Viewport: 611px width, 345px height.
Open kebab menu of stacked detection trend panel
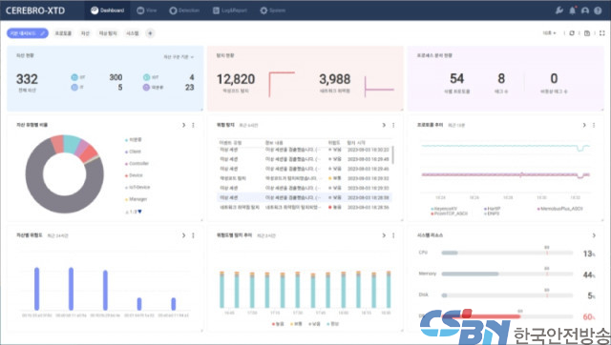[x=393, y=235]
